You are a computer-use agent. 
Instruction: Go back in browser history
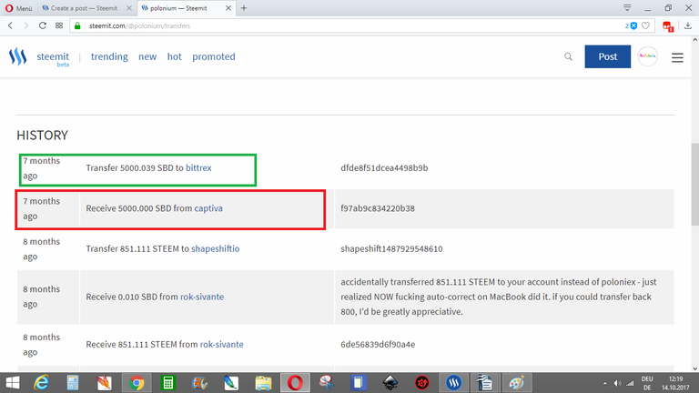[x=10, y=25]
